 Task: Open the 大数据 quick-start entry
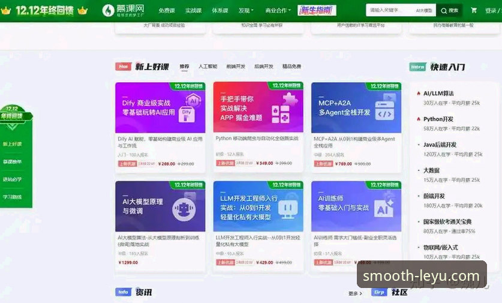pos(431,170)
